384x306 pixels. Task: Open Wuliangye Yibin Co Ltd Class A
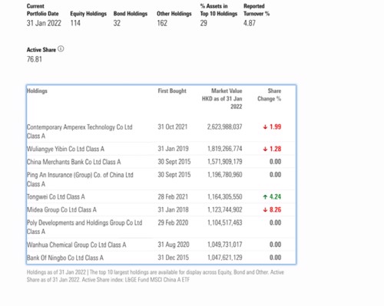coord(65,149)
